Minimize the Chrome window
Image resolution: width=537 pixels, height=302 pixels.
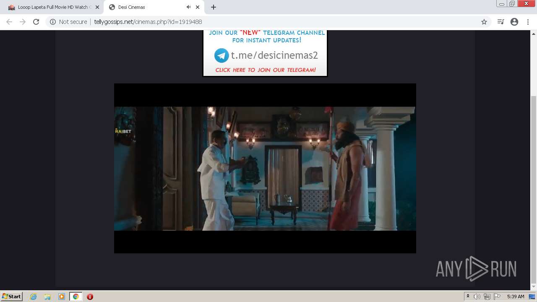(502, 4)
